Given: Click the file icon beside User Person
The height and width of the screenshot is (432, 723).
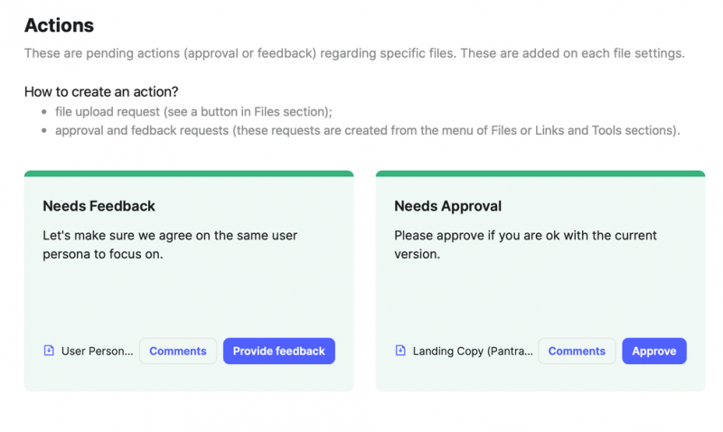Looking at the screenshot, I should tap(49, 351).
